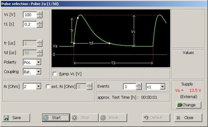Viewport: 208px width, 127px height.
Task: Click the Vs [V] value field
Action: point(30,15)
